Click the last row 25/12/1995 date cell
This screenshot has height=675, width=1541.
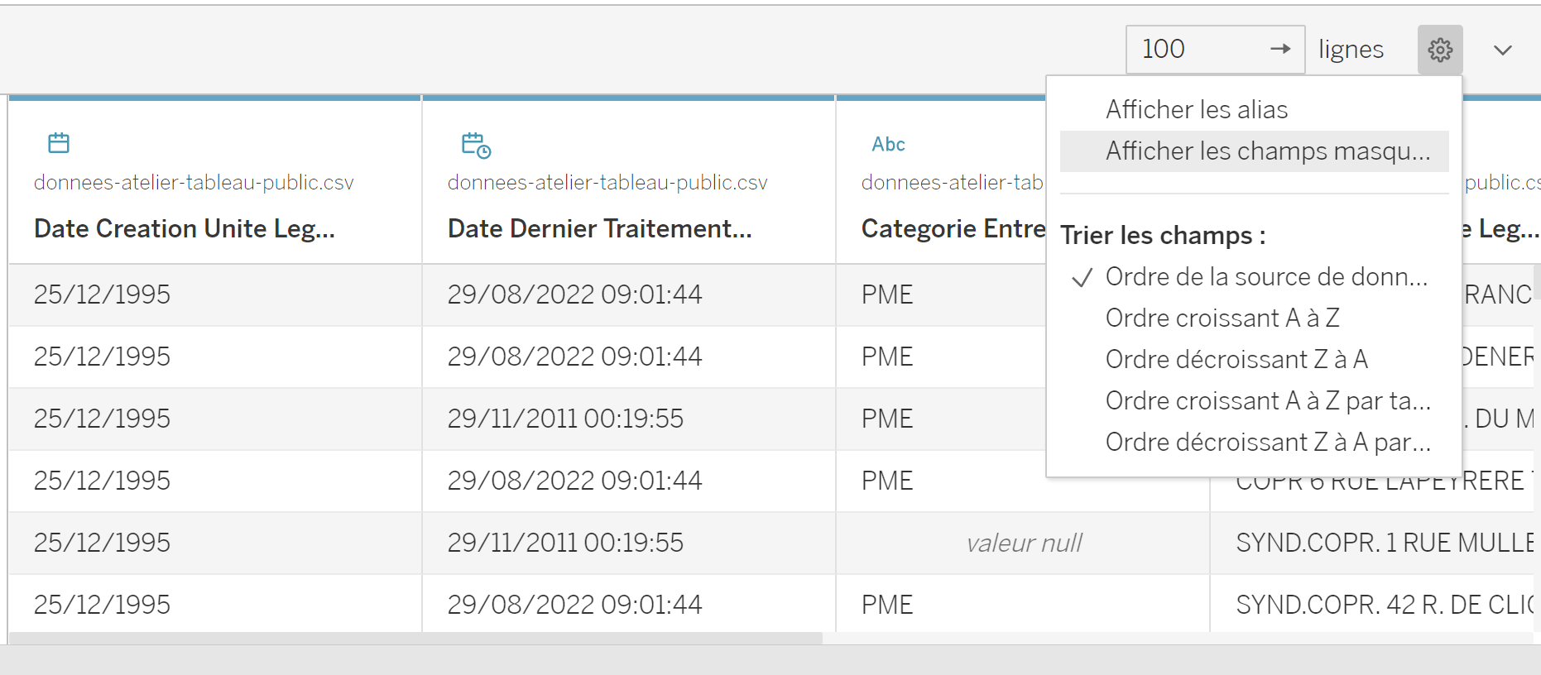(215, 606)
